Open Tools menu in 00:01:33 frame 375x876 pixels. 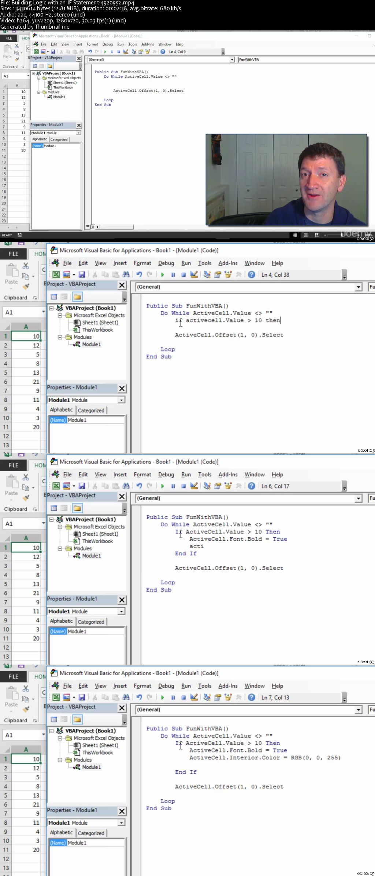pos(205,475)
